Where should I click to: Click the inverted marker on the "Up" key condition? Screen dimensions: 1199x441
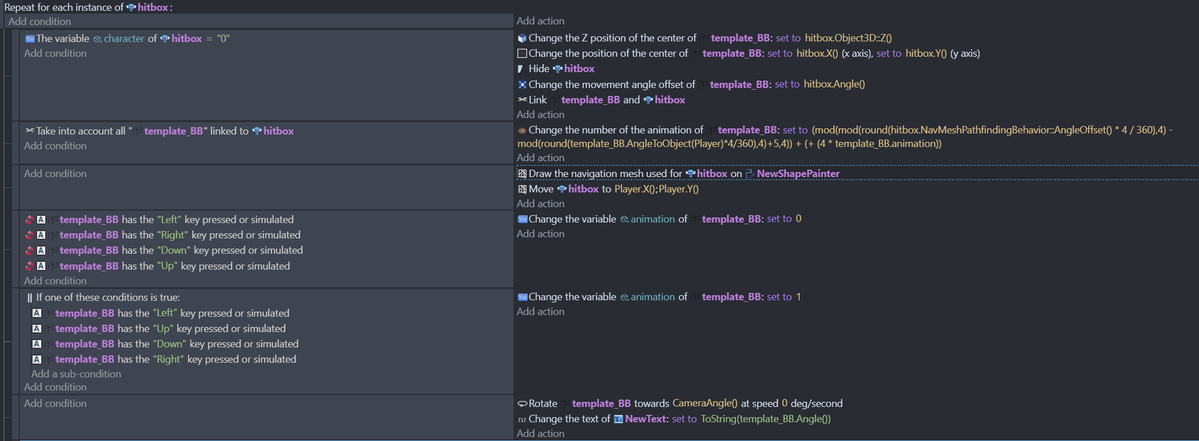[x=29, y=266]
